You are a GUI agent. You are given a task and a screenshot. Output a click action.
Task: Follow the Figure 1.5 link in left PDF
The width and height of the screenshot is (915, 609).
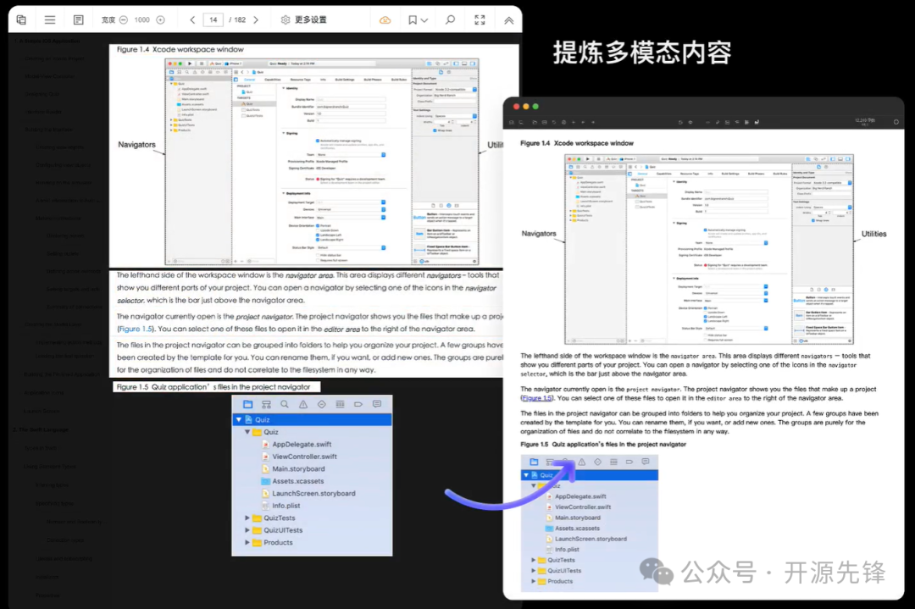pos(136,329)
